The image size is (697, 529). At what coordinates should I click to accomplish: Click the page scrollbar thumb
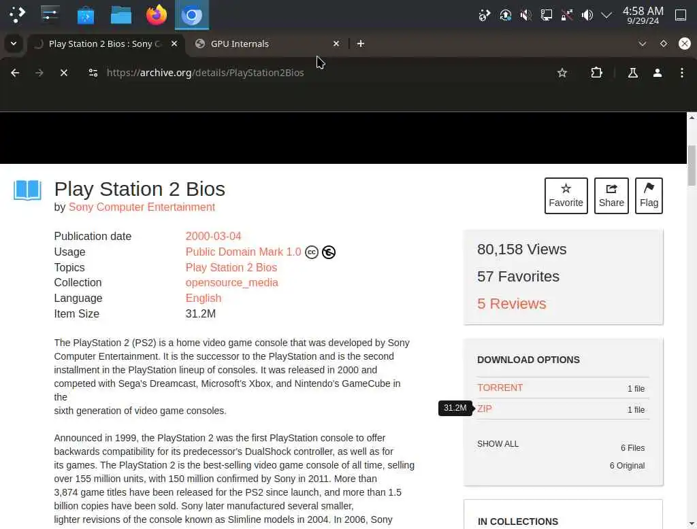click(x=692, y=166)
